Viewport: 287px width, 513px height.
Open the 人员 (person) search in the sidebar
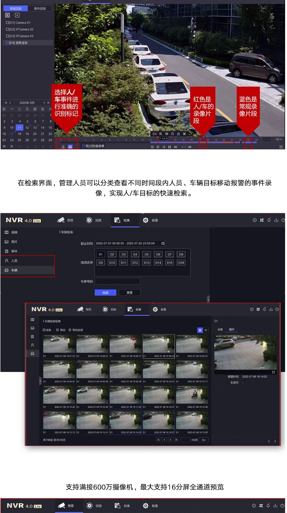(x=14, y=261)
